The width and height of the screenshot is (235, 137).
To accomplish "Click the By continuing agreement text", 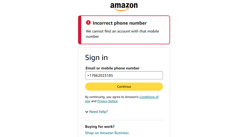I will [x=112, y=97].
